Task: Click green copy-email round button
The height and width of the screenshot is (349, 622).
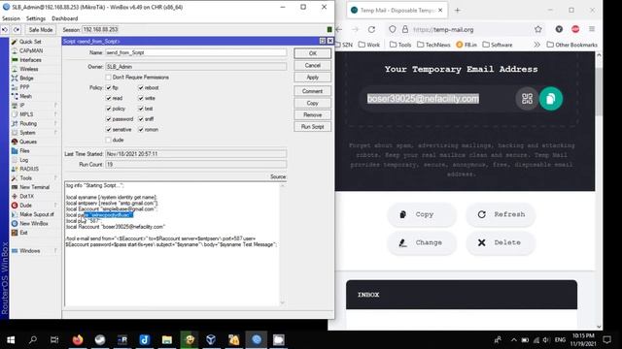Action: click(x=551, y=99)
